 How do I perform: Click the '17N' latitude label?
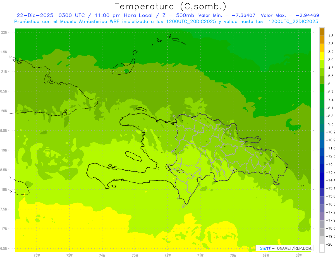pos(4,229)
